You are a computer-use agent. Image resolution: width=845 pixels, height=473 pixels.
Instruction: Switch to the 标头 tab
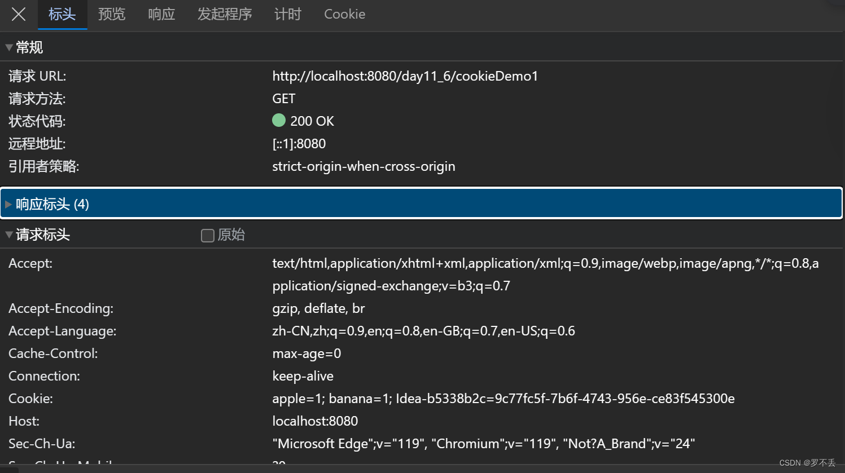pyautogui.click(x=62, y=14)
